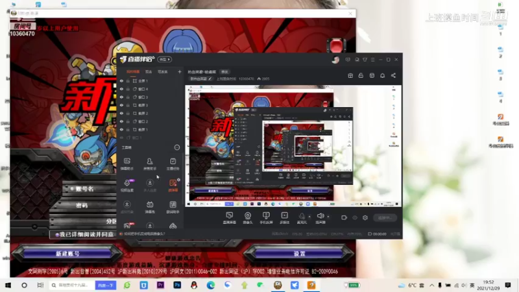Select the 窗口4 source row

151,89
